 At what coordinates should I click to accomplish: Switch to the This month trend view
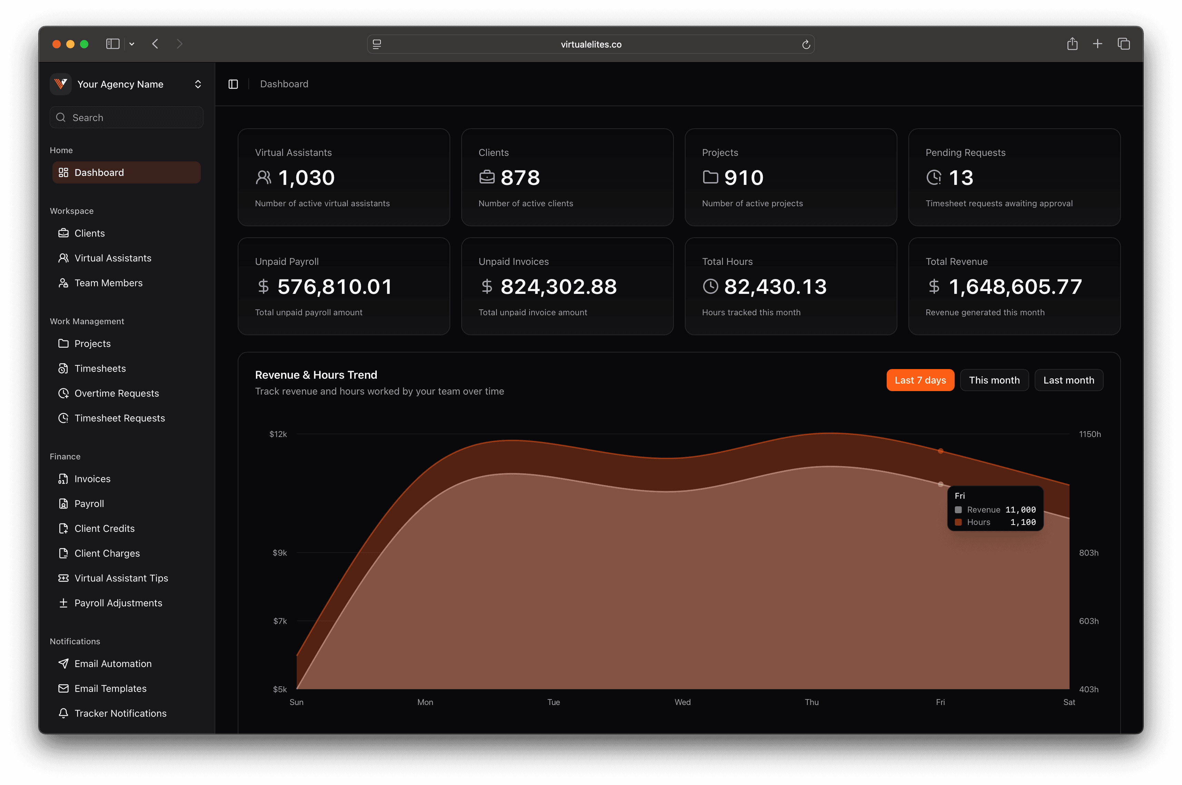point(994,380)
